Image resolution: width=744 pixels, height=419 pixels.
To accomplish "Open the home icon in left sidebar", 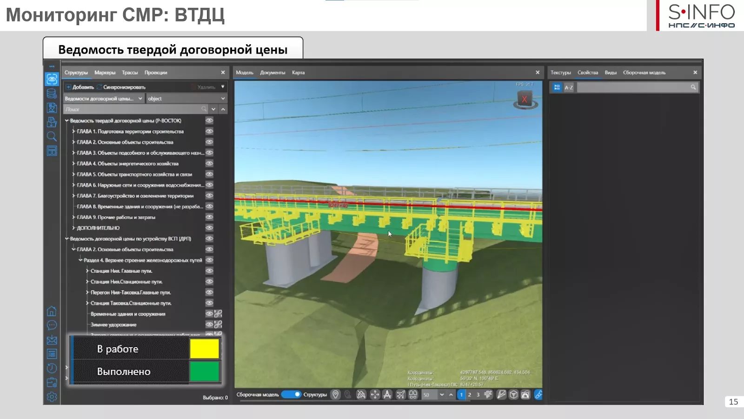I will (x=52, y=311).
